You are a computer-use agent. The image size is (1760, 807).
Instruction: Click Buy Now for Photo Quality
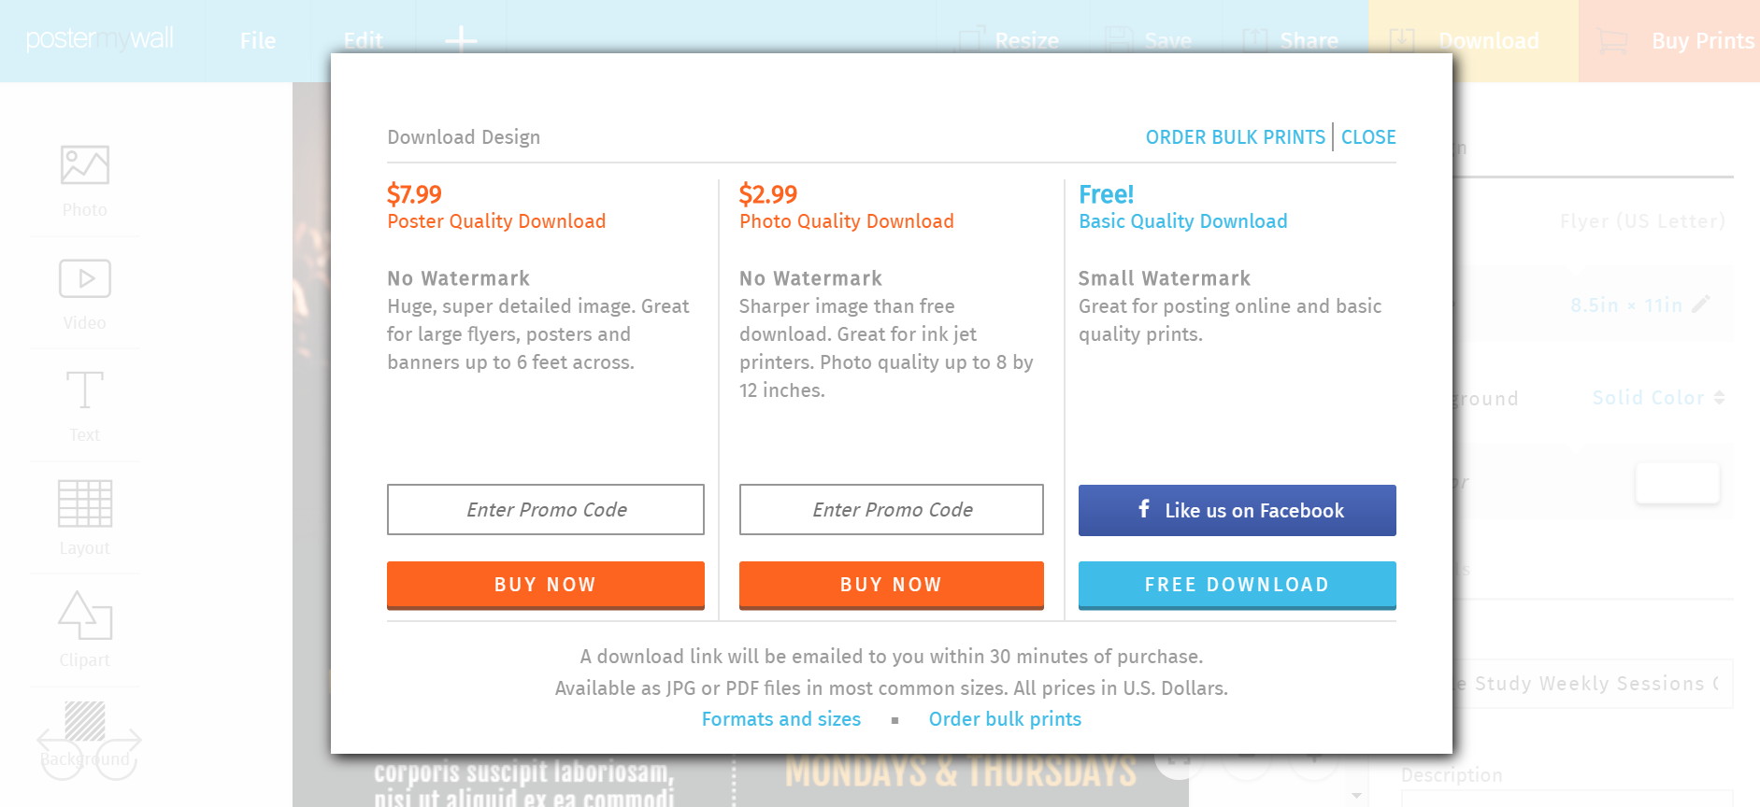tap(892, 585)
